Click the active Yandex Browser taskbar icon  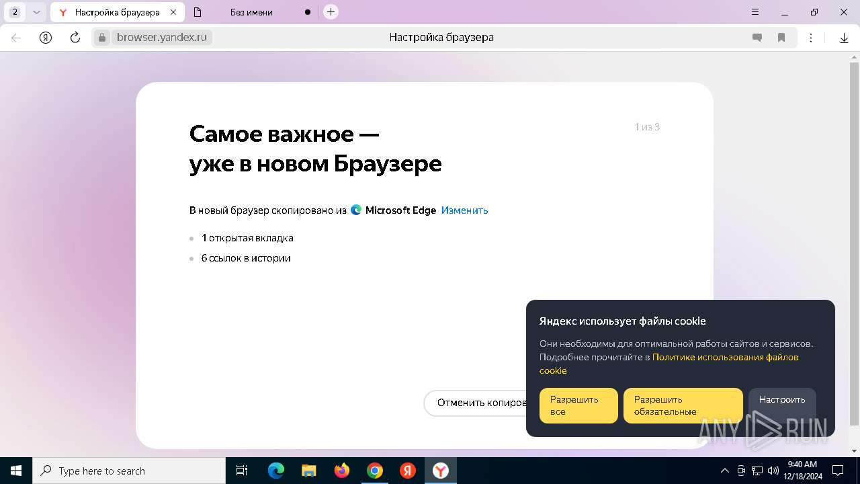point(441,471)
